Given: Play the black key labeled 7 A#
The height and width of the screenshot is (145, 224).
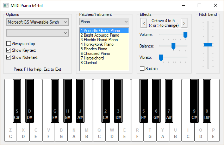Looking at the screenshot, I should (x=169, y=101).
